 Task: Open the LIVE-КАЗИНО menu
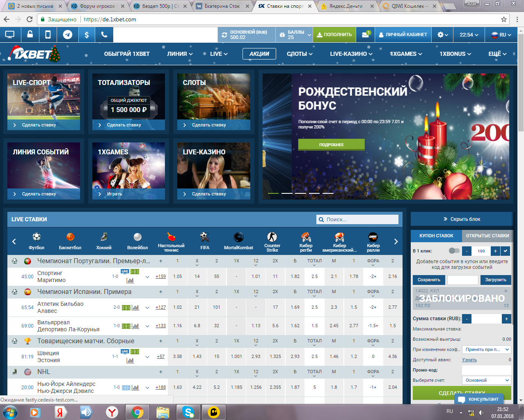click(x=351, y=54)
